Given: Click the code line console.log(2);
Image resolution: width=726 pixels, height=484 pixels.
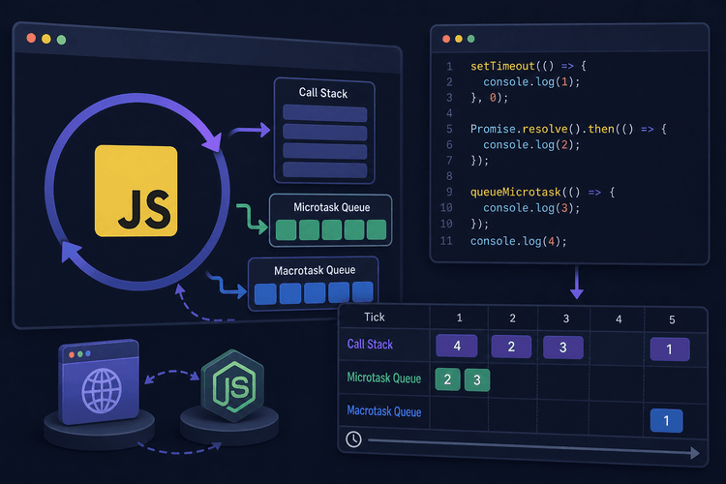Looking at the screenshot, I should (x=531, y=145).
